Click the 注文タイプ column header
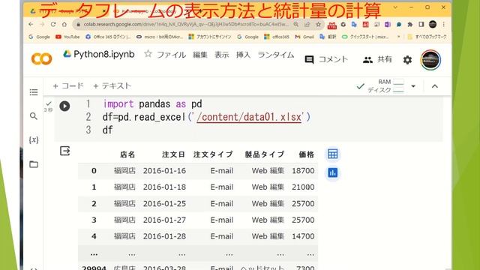 click(213, 154)
